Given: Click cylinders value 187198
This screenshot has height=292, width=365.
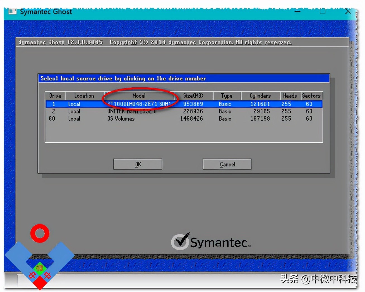Looking at the screenshot, I should point(260,119).
